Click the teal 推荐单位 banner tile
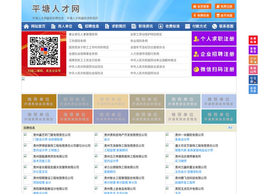The image size is (258, 194). click(219, 117)
